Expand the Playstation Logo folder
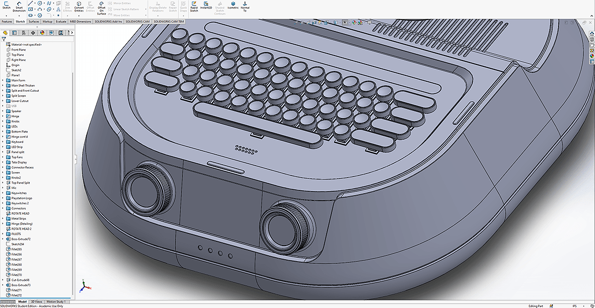 tap(2, 198)
